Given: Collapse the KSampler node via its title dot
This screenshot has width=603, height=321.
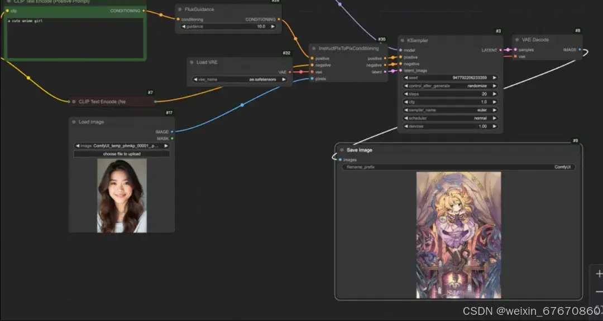Looking at the screenshot, I should pyautogui.click(x=402, y=40).
